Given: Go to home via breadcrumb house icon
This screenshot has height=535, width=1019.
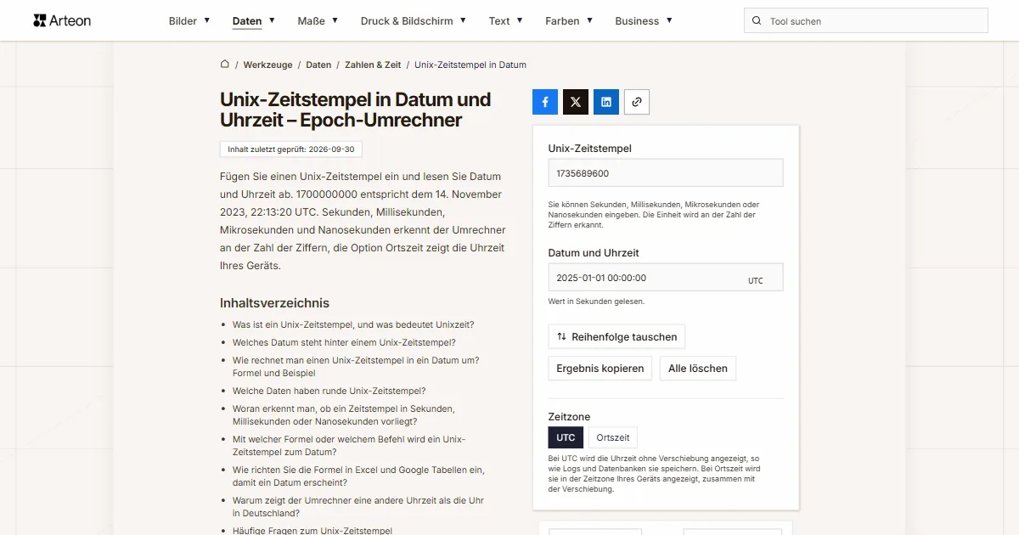Looking at the screenshot, I should tap(225, 65).
